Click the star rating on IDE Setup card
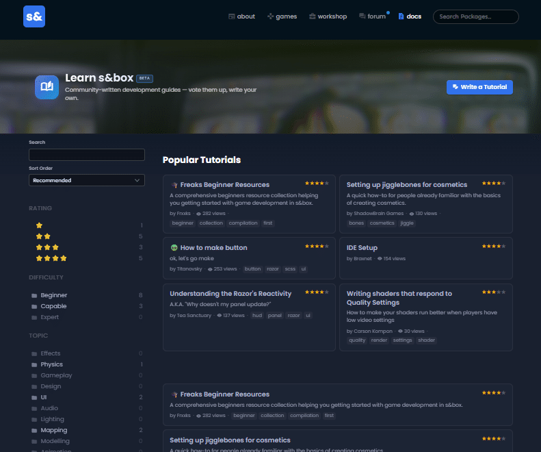This screenshot has width=541, height=452. [x=494, y=246]
